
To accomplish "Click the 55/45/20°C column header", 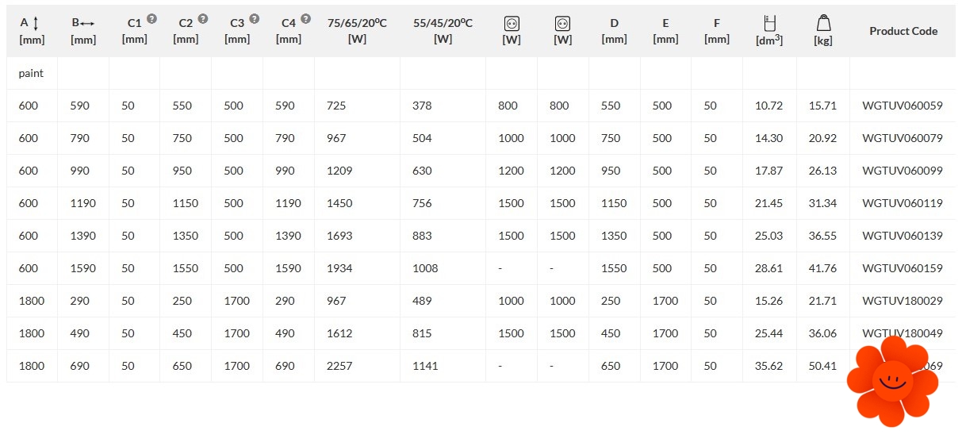I will coord(443,23).
